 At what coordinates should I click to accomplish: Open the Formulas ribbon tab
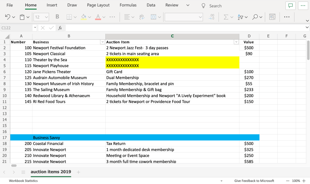pos(128,5)
